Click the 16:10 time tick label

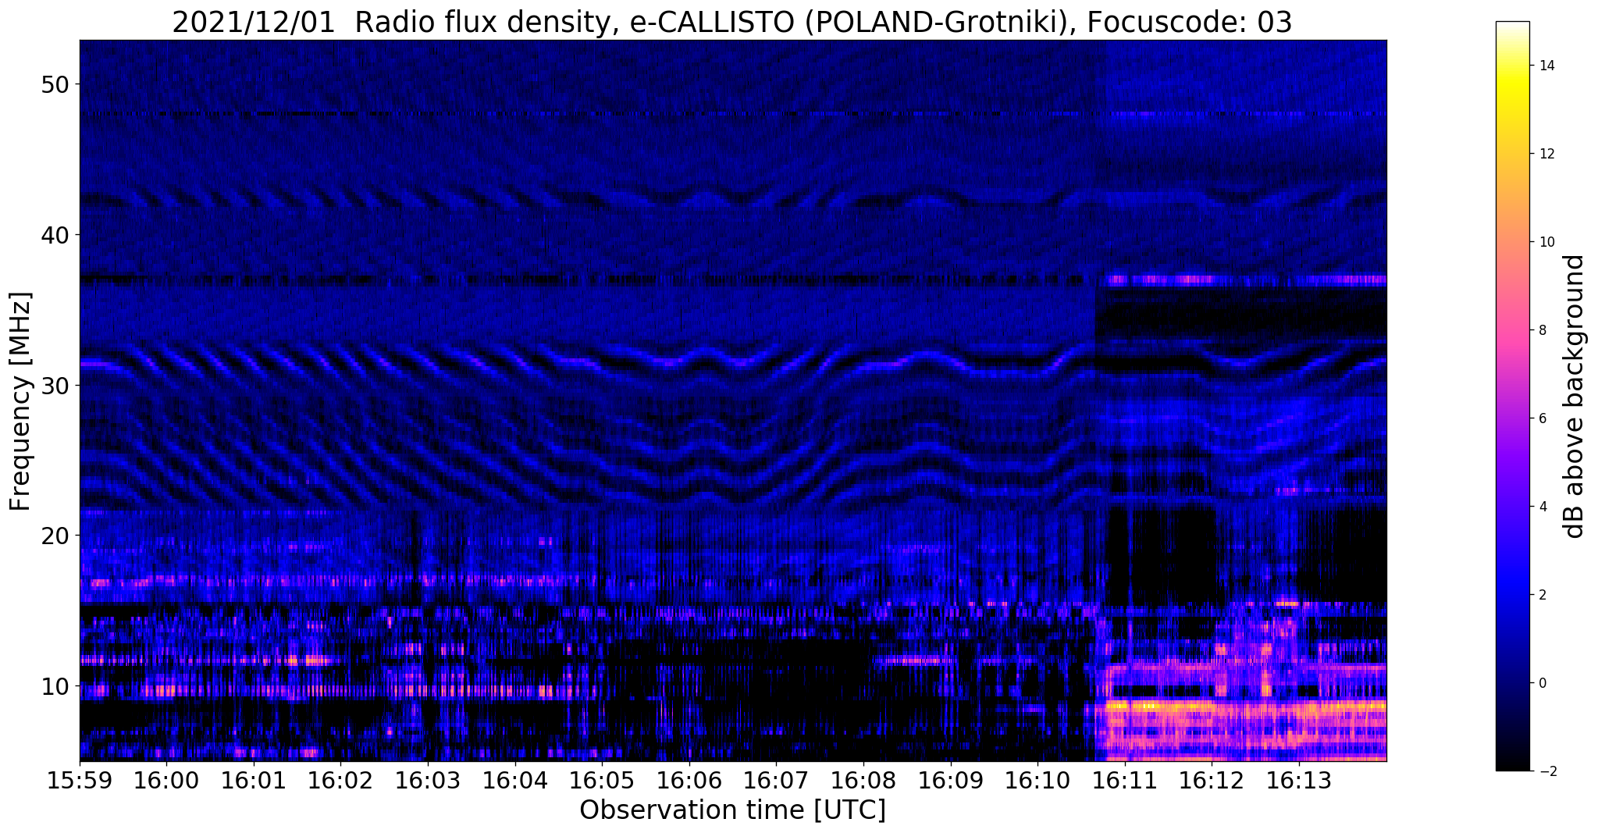pyautogui.click(x=1037, y=780)
